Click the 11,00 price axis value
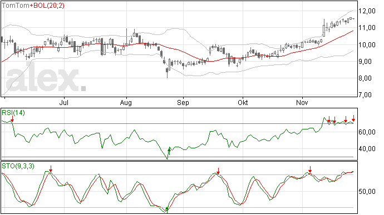The width and height of the screenshot is (384, 215). point(367,28)
